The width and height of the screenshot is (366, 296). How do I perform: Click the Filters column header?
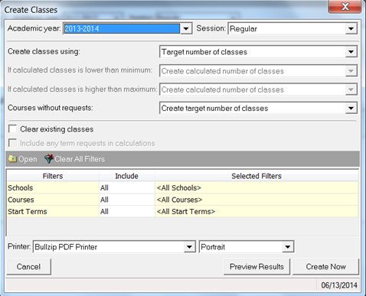(53, 176)
